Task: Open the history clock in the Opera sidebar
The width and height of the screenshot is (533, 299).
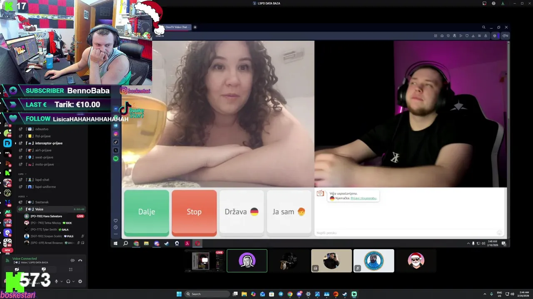Action: point(116,227)
